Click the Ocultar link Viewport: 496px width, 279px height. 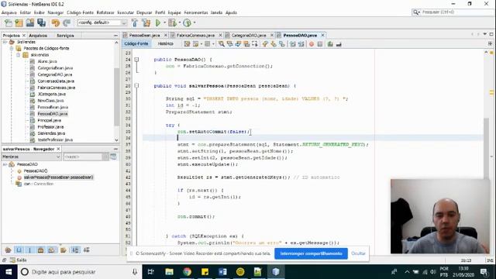click(358, 253)
